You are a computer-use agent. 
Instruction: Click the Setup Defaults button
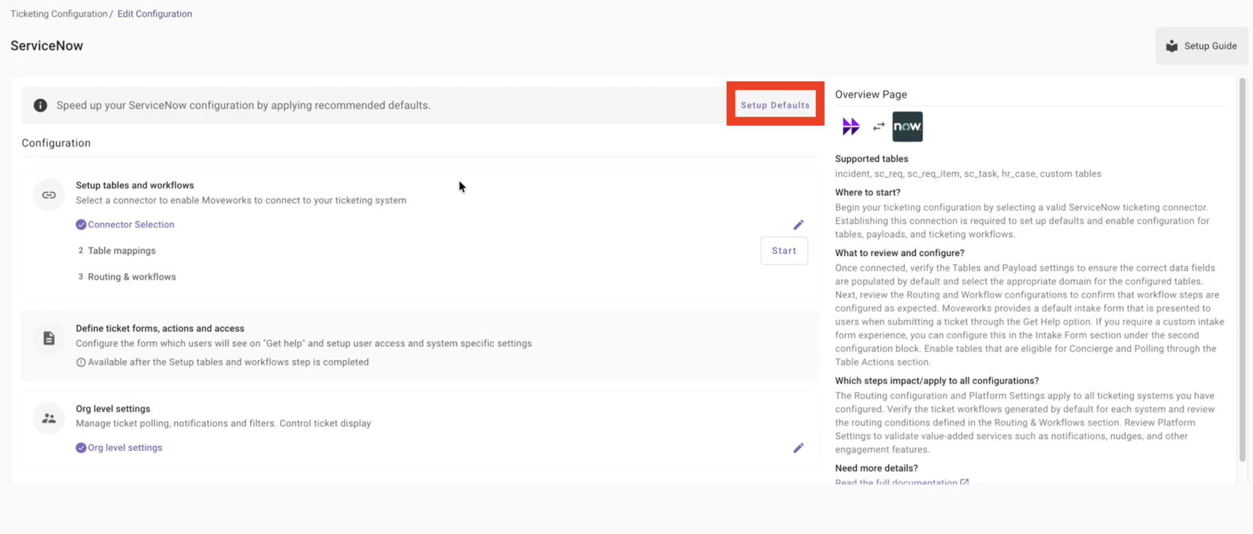[x=775, y=105]
